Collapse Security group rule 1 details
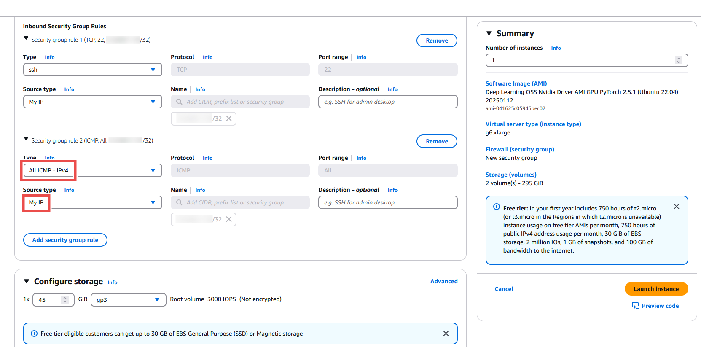Viewport: 701px width, 347px height. click(x=26, y=39)
